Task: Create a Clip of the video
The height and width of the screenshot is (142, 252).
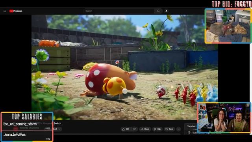Action: [x=157, y=129]
